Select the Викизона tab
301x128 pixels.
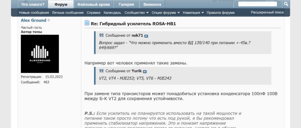point(152,5)
